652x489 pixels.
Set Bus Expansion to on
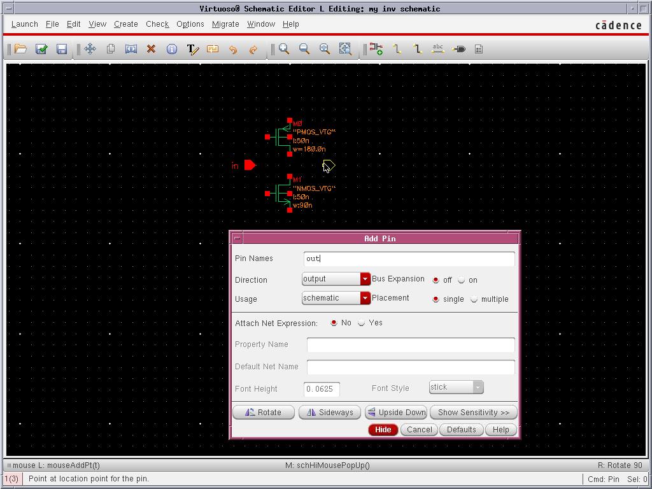(461, 280)
